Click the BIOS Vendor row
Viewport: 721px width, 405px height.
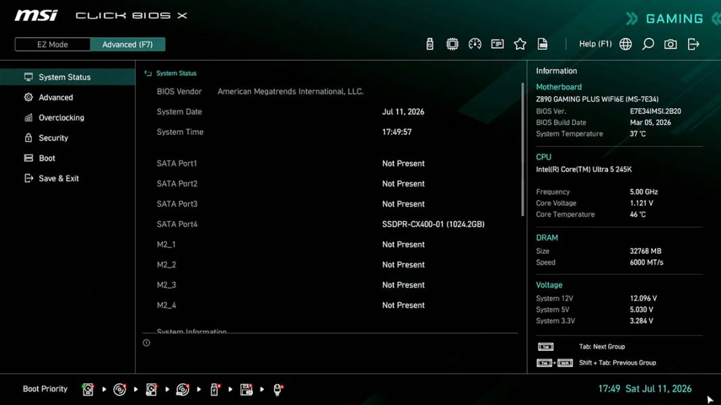tap(331, 91)
